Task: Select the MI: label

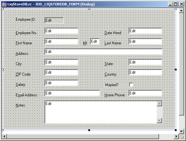Action: 85,43
